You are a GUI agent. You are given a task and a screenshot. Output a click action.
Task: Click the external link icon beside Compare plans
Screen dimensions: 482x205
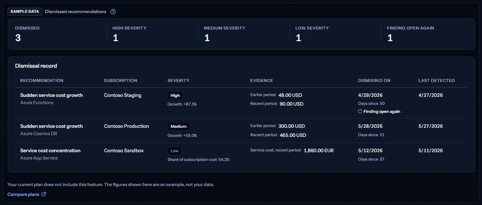click(x=44, y=194)
